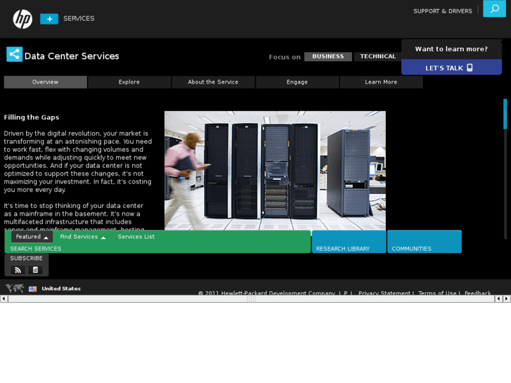Click the SERVICES header link
This screenshot has height=383, width=511.
pos(79,18)
